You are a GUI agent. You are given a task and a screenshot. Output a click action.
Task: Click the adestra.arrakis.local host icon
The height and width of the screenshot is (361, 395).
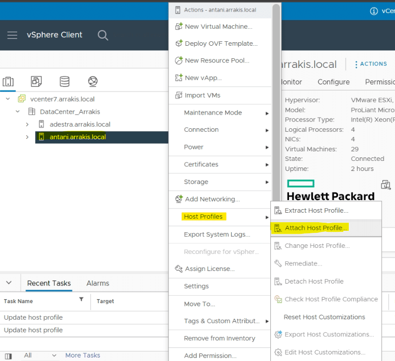click(x=42, y=124)
